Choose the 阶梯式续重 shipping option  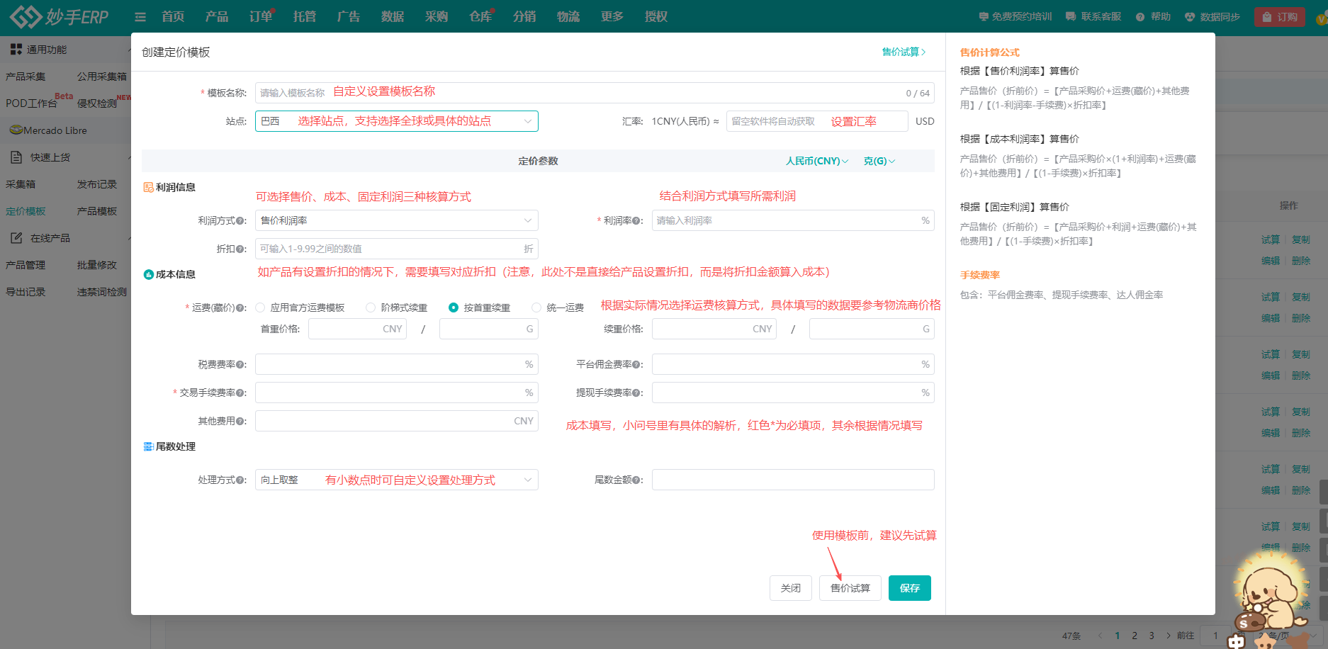pyautogui.click(x=371, y=307)
